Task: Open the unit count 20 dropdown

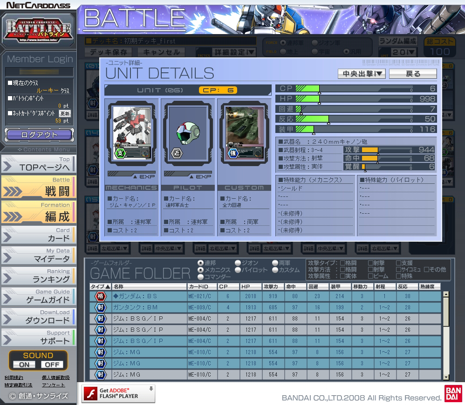Action: coord(403,52)
